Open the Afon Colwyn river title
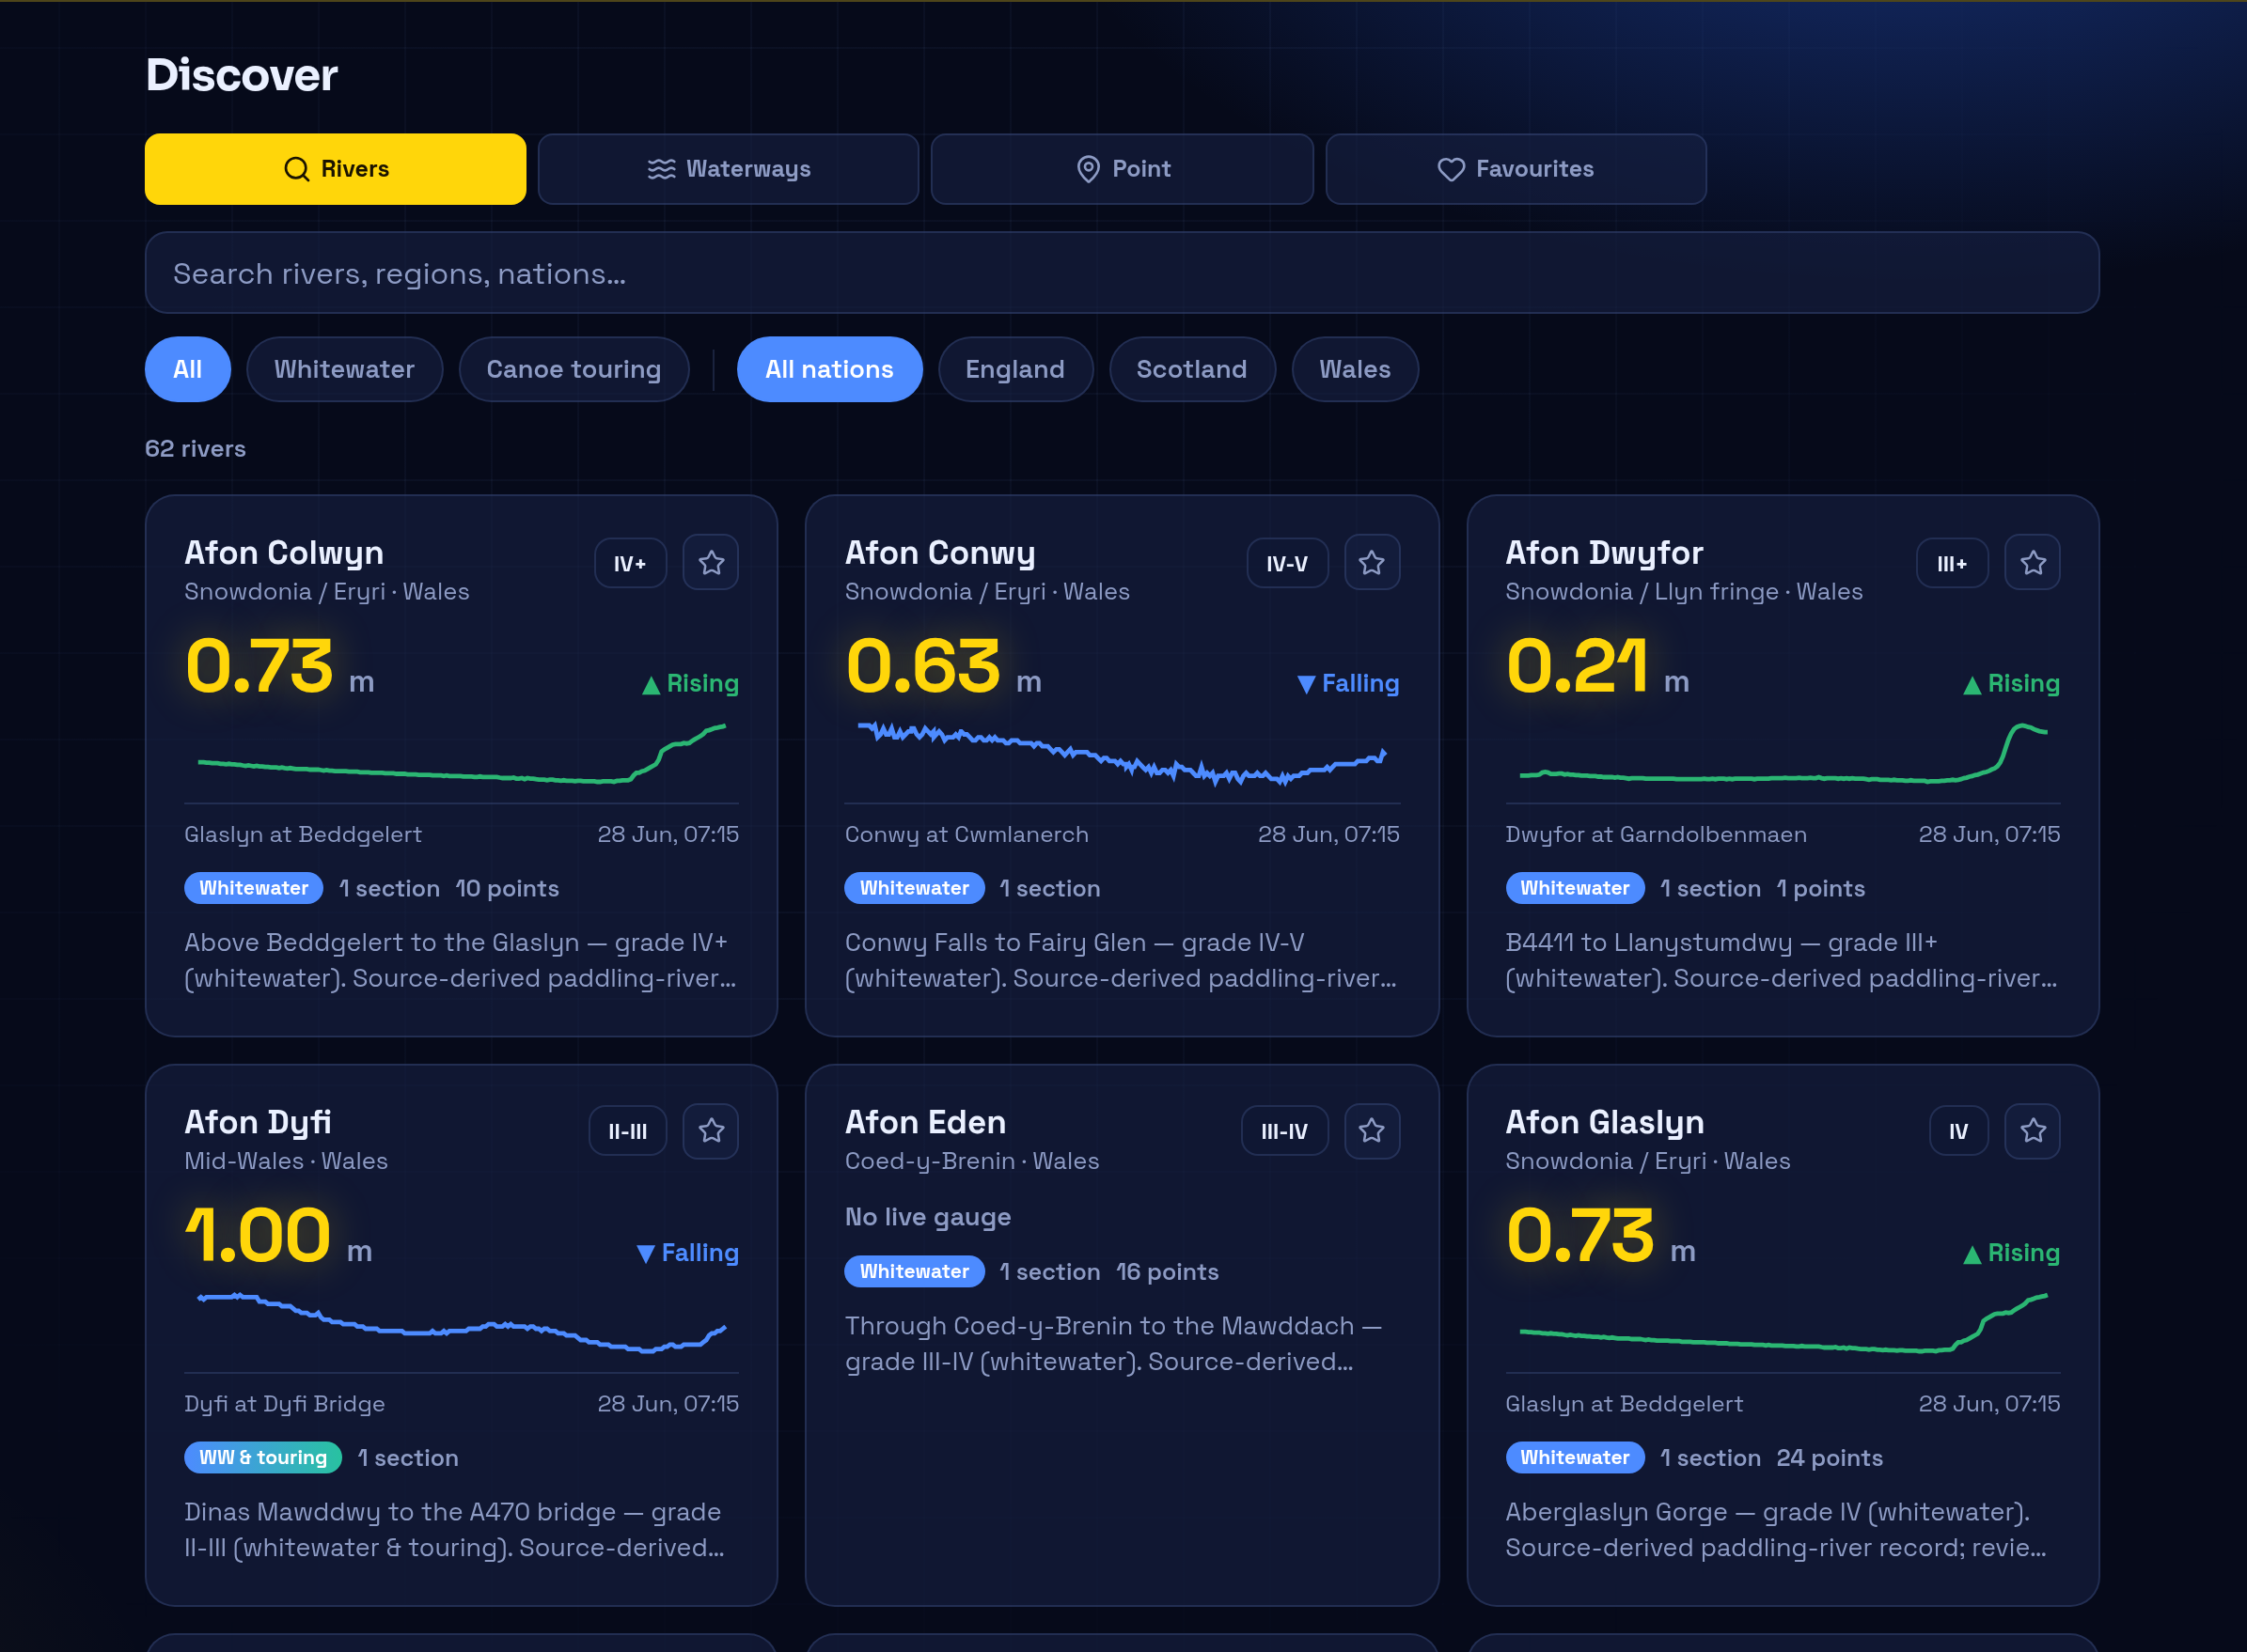 [x=284, y=553]
